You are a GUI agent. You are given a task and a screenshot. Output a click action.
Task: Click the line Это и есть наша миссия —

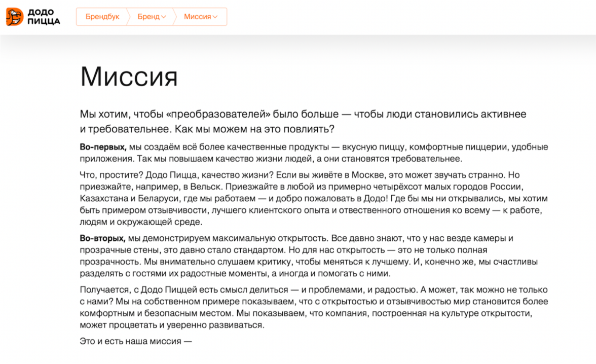click(136, 341)
